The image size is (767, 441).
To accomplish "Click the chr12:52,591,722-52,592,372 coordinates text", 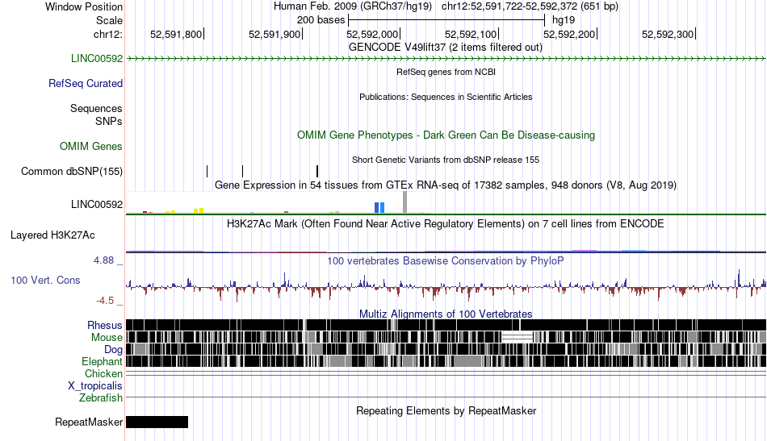I will [530, 6].
